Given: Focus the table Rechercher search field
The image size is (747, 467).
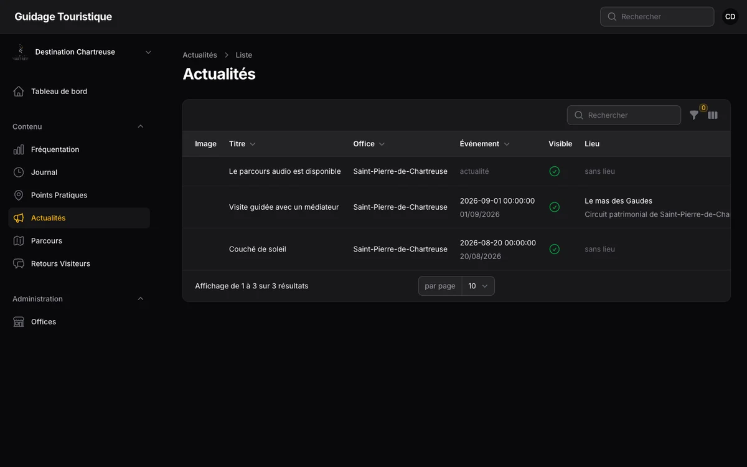Looking at the screenshot, I should (624, 115).
